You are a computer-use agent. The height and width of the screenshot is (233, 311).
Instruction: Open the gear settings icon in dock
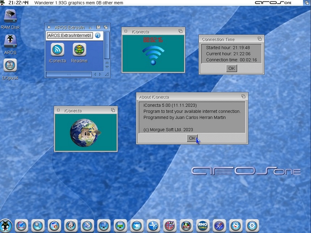(252, 226)
